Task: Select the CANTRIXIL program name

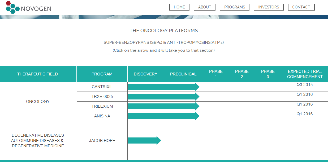Action: [x=102, y=87]
